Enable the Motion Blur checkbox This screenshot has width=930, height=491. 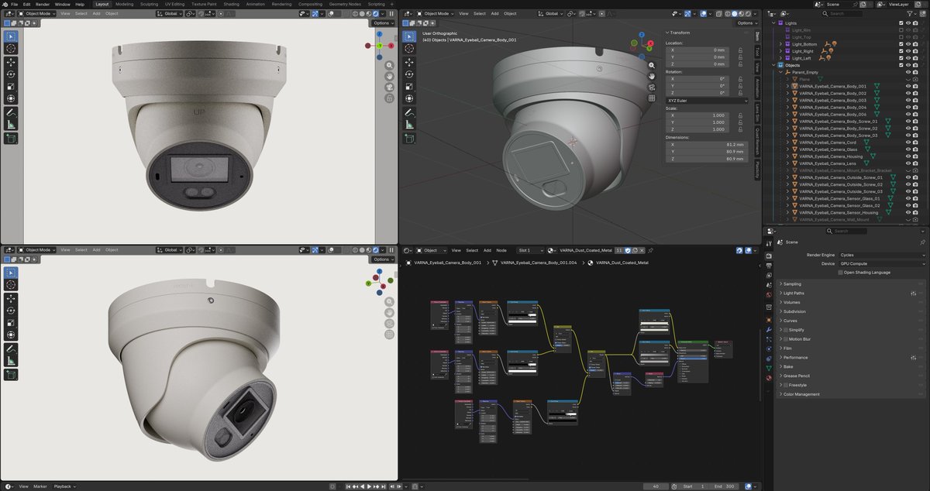pos(786,339)
